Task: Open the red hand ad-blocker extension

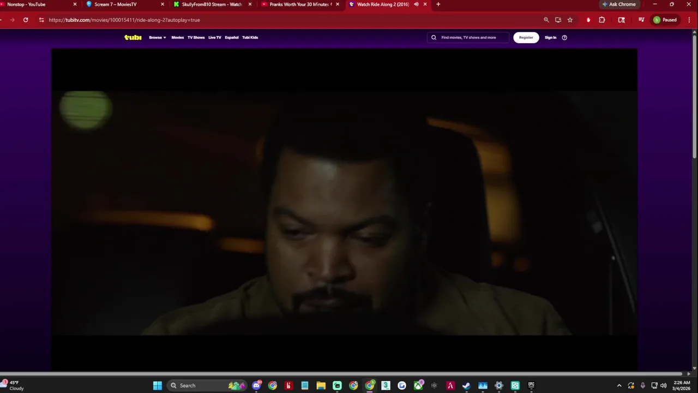Action: (588, 20)
